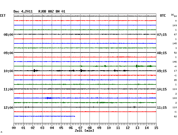
Task: Select the DC value "118"
Action: coord(175,107)
